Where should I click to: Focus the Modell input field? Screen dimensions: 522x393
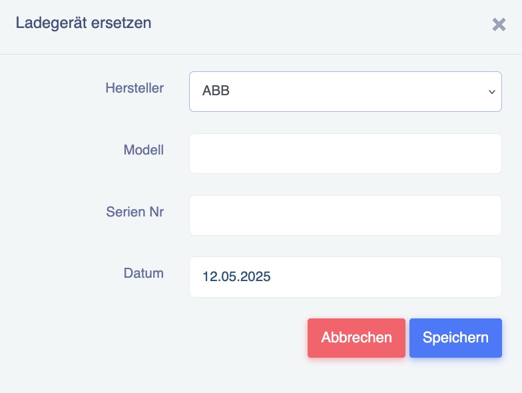[345, 153]
